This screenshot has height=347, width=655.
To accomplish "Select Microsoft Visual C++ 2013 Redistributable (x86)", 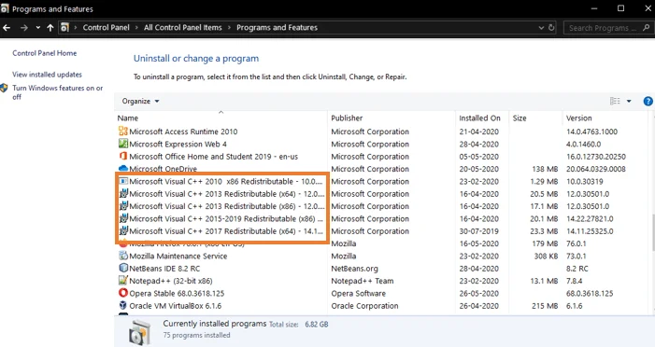I will pyautogui.click(x=226, y=206).
